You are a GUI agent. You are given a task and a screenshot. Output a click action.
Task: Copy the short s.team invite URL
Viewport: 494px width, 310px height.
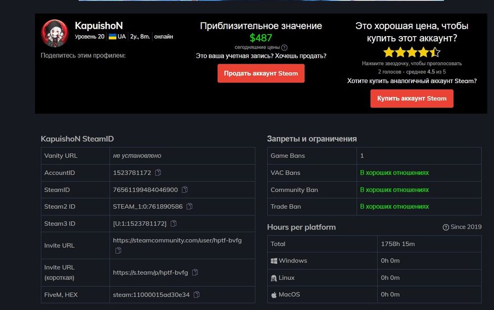pyautogui.click(x=195, y=272)
